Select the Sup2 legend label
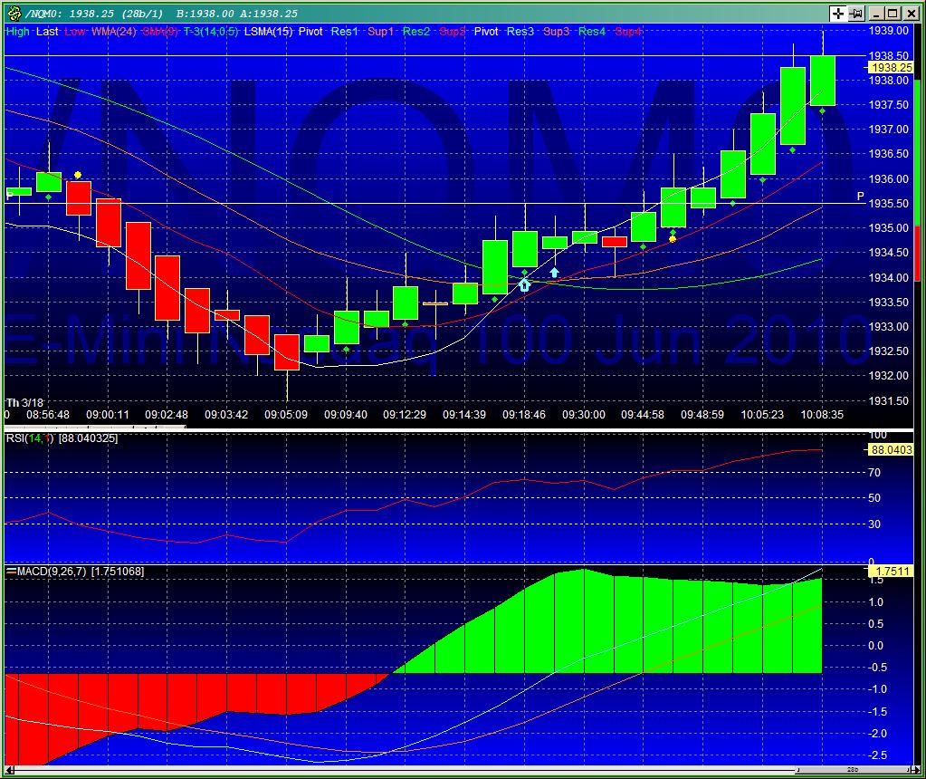The height and width of the screenshot is (779, 926). point(453,32)
